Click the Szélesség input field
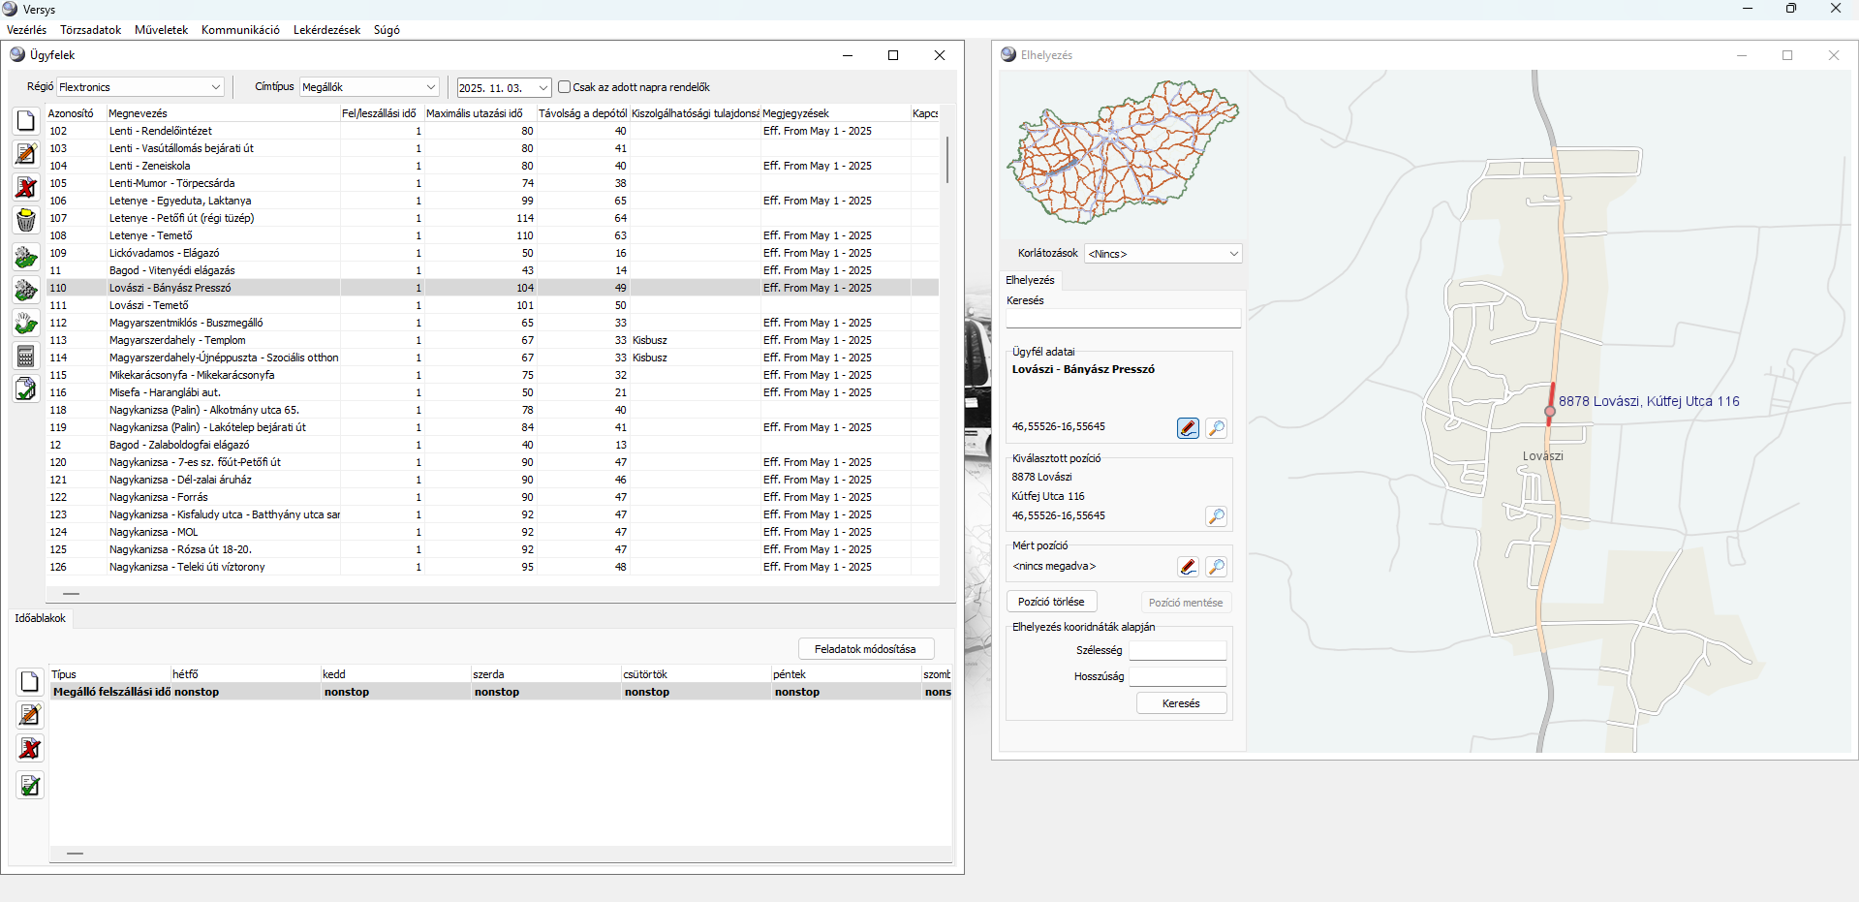 click(1177, 651)
